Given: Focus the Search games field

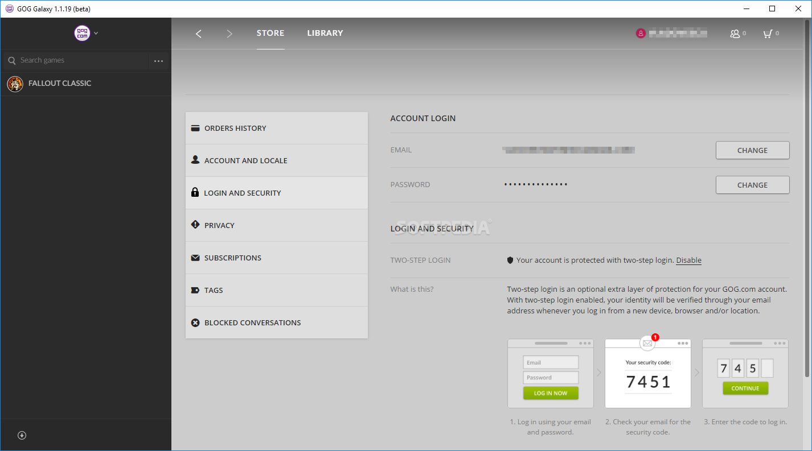Looking at the screenshot, I should [76, 60].
